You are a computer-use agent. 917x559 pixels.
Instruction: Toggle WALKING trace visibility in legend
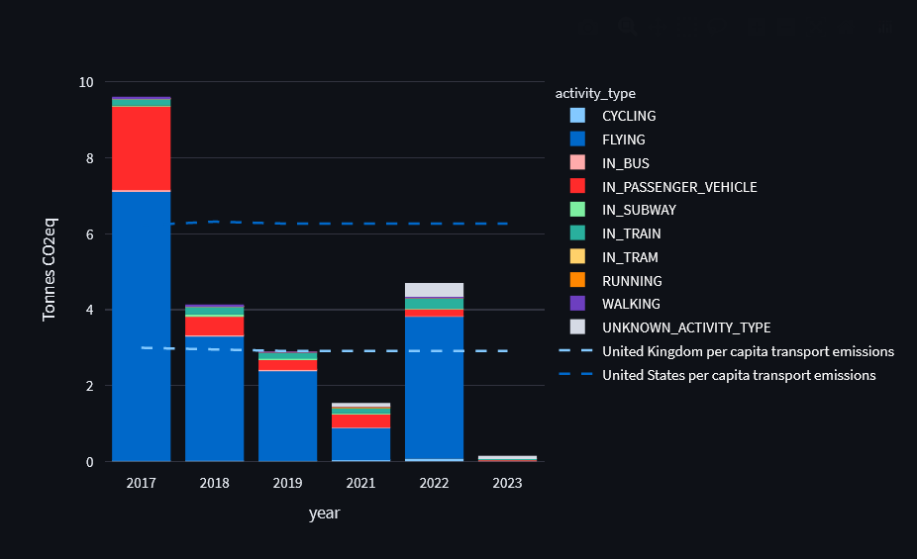pyautogui.click(x=630, y=304)
